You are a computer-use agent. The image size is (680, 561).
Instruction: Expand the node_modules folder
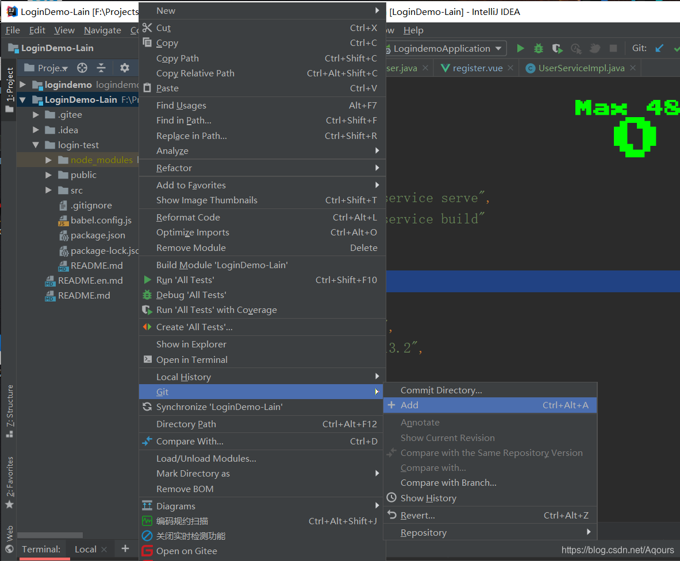coord(48,160)
